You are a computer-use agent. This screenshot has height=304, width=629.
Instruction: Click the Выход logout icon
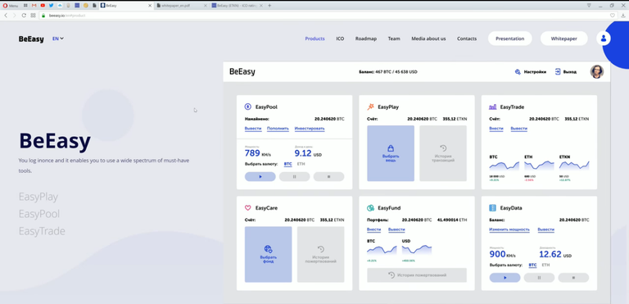point(558,72)
